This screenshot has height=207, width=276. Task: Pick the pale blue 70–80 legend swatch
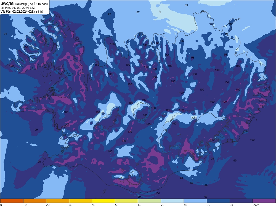point(172,201)
